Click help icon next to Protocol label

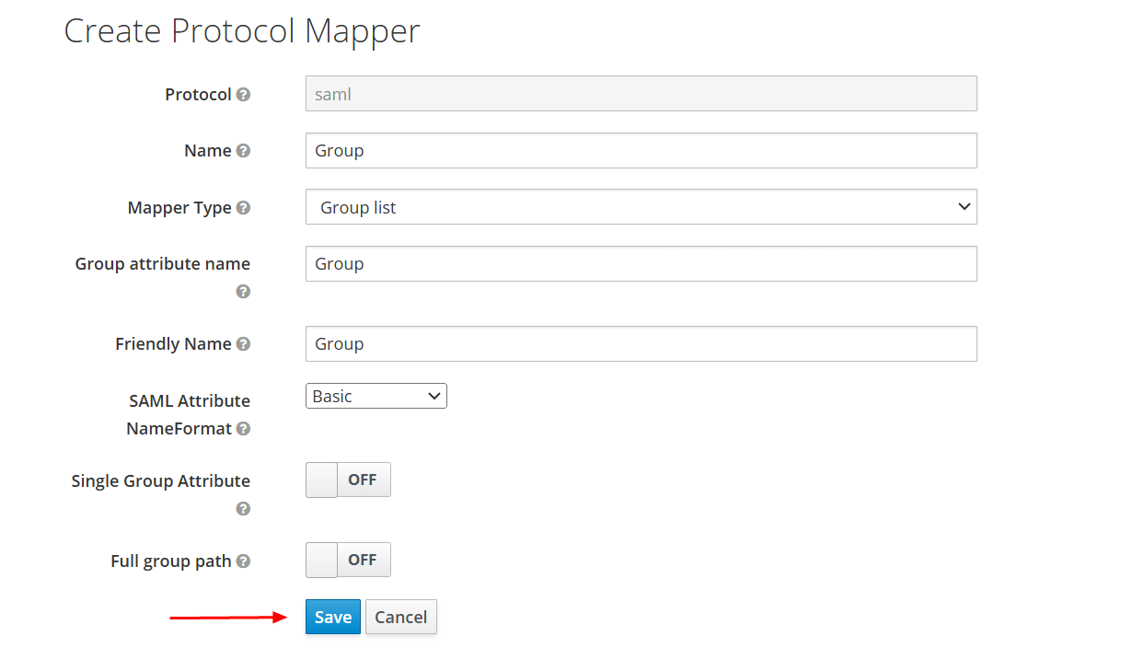coord(243,95)
